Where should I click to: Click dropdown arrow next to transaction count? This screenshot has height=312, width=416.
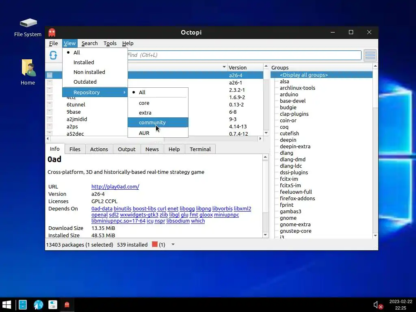pos(173,244)
